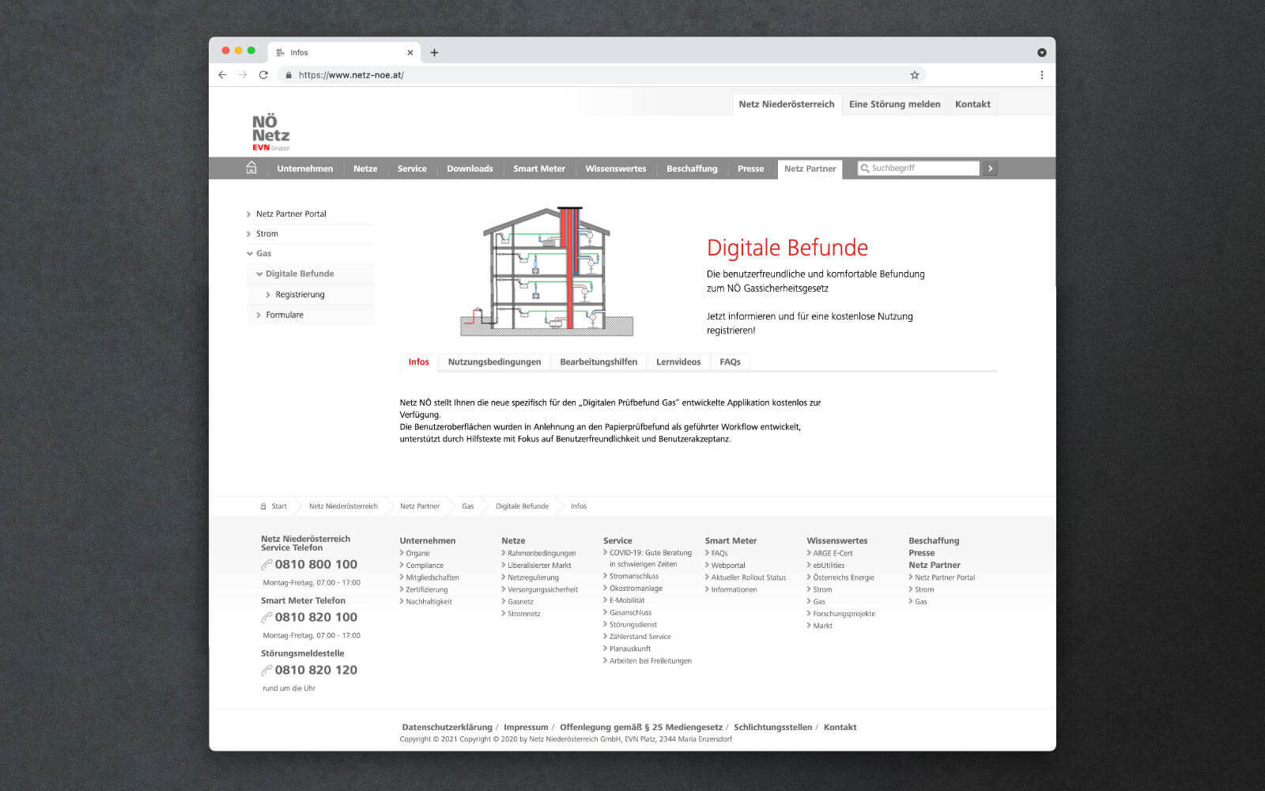Click the browser forward arrow
The height and width of the screenshot is (791, 1265).
[243, 75]
